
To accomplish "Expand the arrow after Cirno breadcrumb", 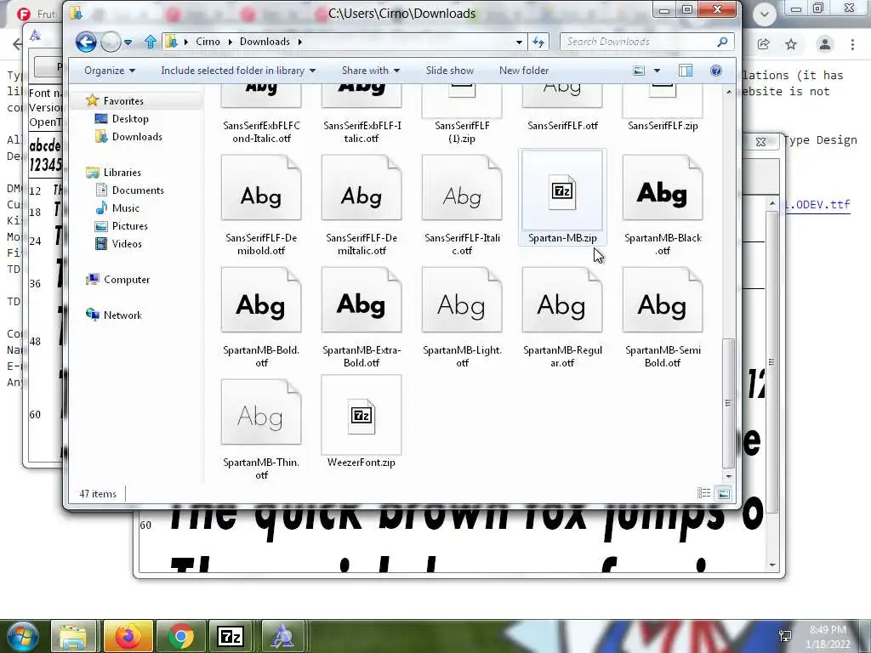I will (230, 42).
